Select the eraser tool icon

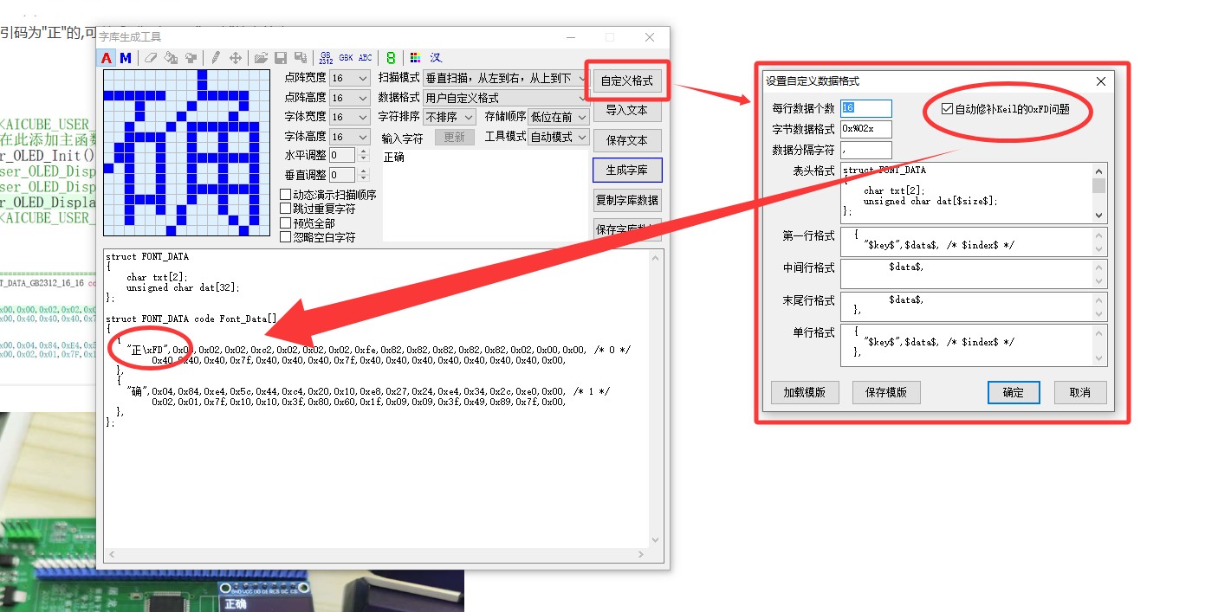click(151, 58)
